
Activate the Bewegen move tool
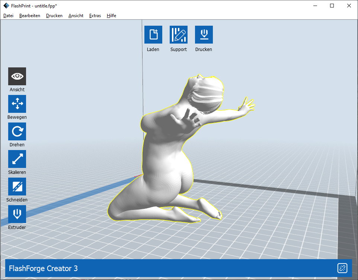point(17,104)
